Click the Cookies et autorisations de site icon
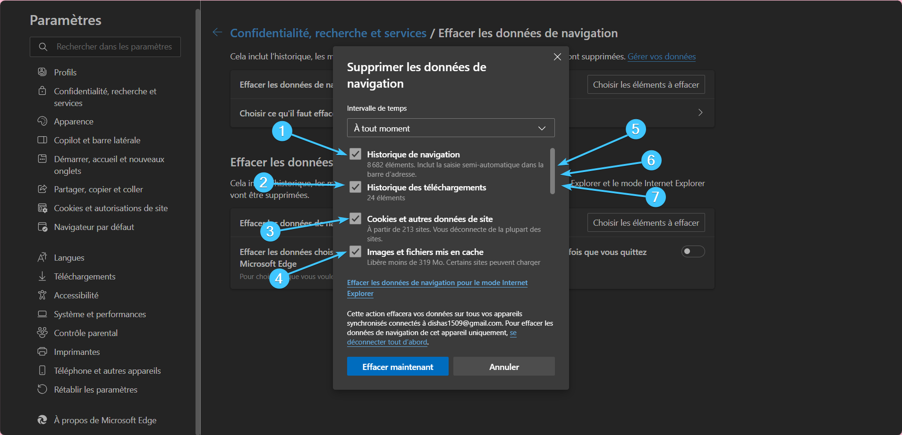 click(x=43, y=208)
